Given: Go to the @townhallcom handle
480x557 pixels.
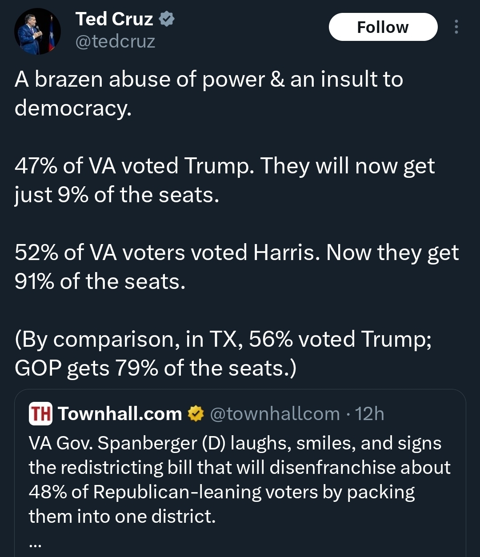Looking at the screenshot, I should 274,414.
